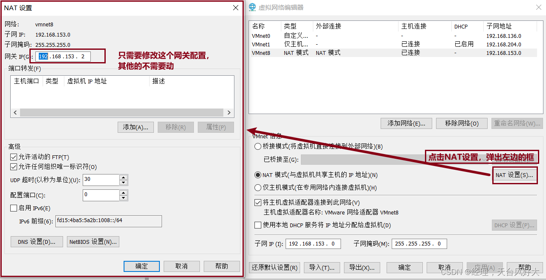
Task: Select the VMnet1 network row
Action: [393, 44]
